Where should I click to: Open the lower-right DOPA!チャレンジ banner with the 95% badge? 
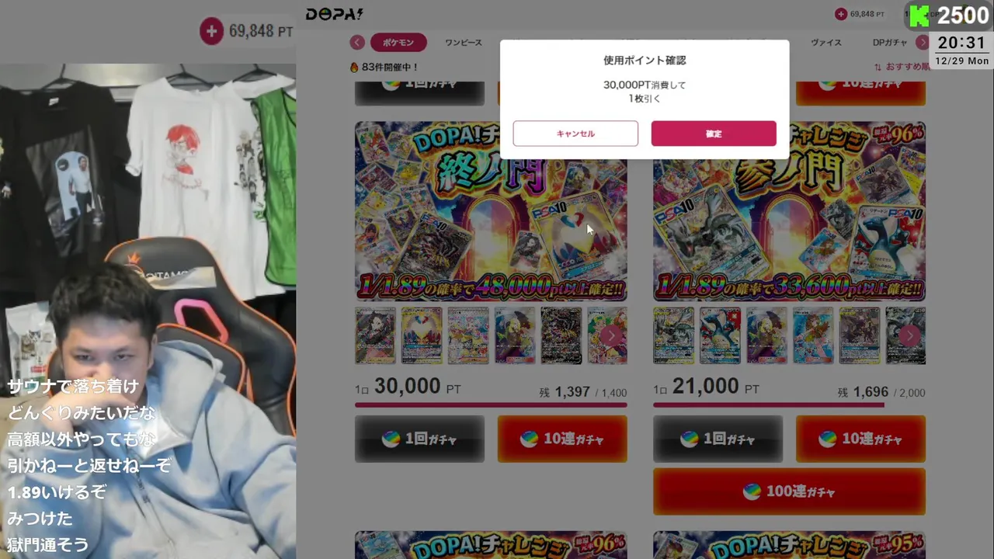pyautogui.click(x=789, y=545)
